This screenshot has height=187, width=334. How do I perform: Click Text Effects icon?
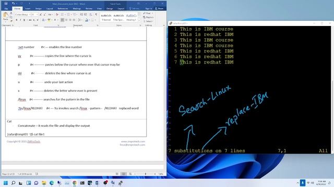pyautogui.click(x=43, y=20)
